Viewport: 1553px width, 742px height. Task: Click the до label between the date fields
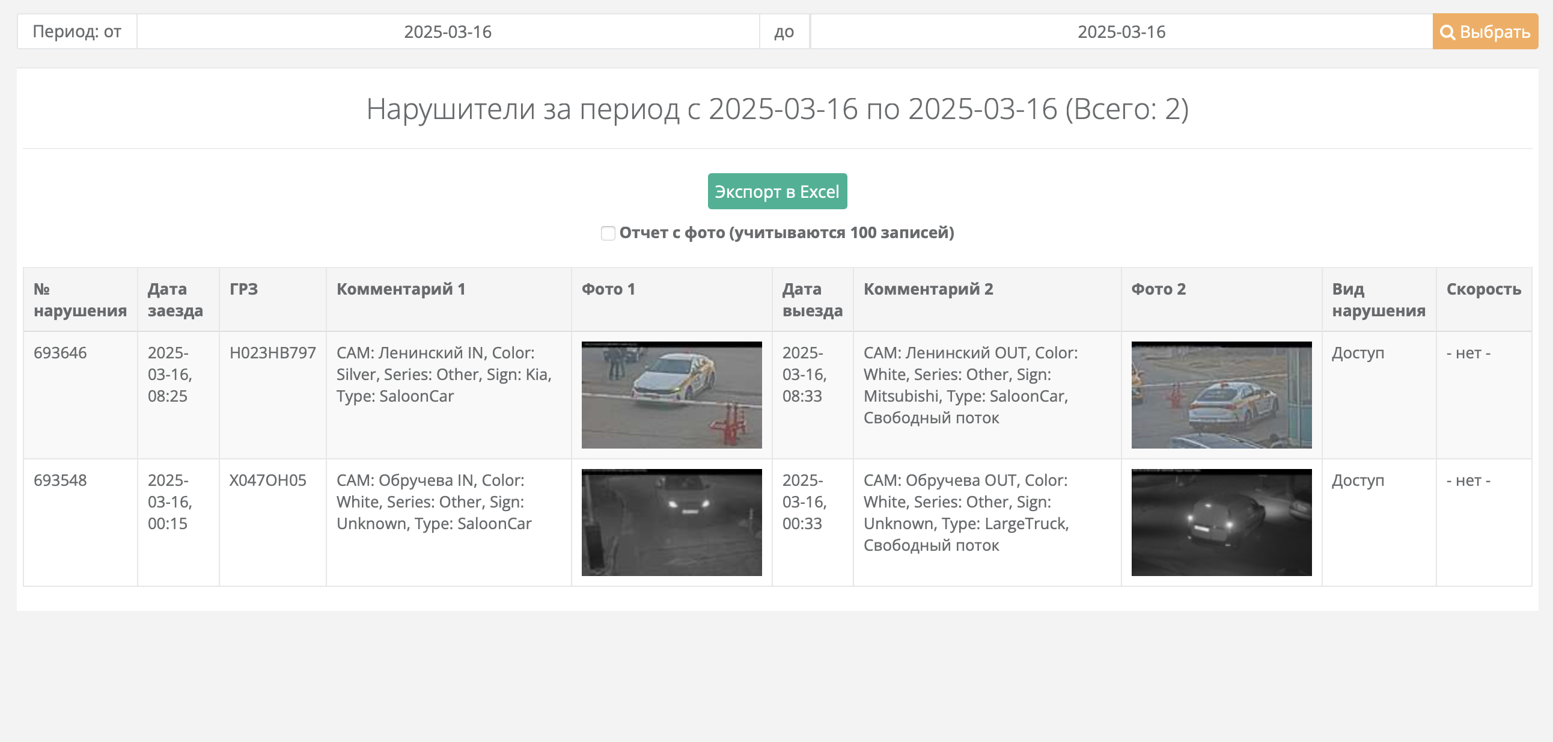(x=784, y=31)
